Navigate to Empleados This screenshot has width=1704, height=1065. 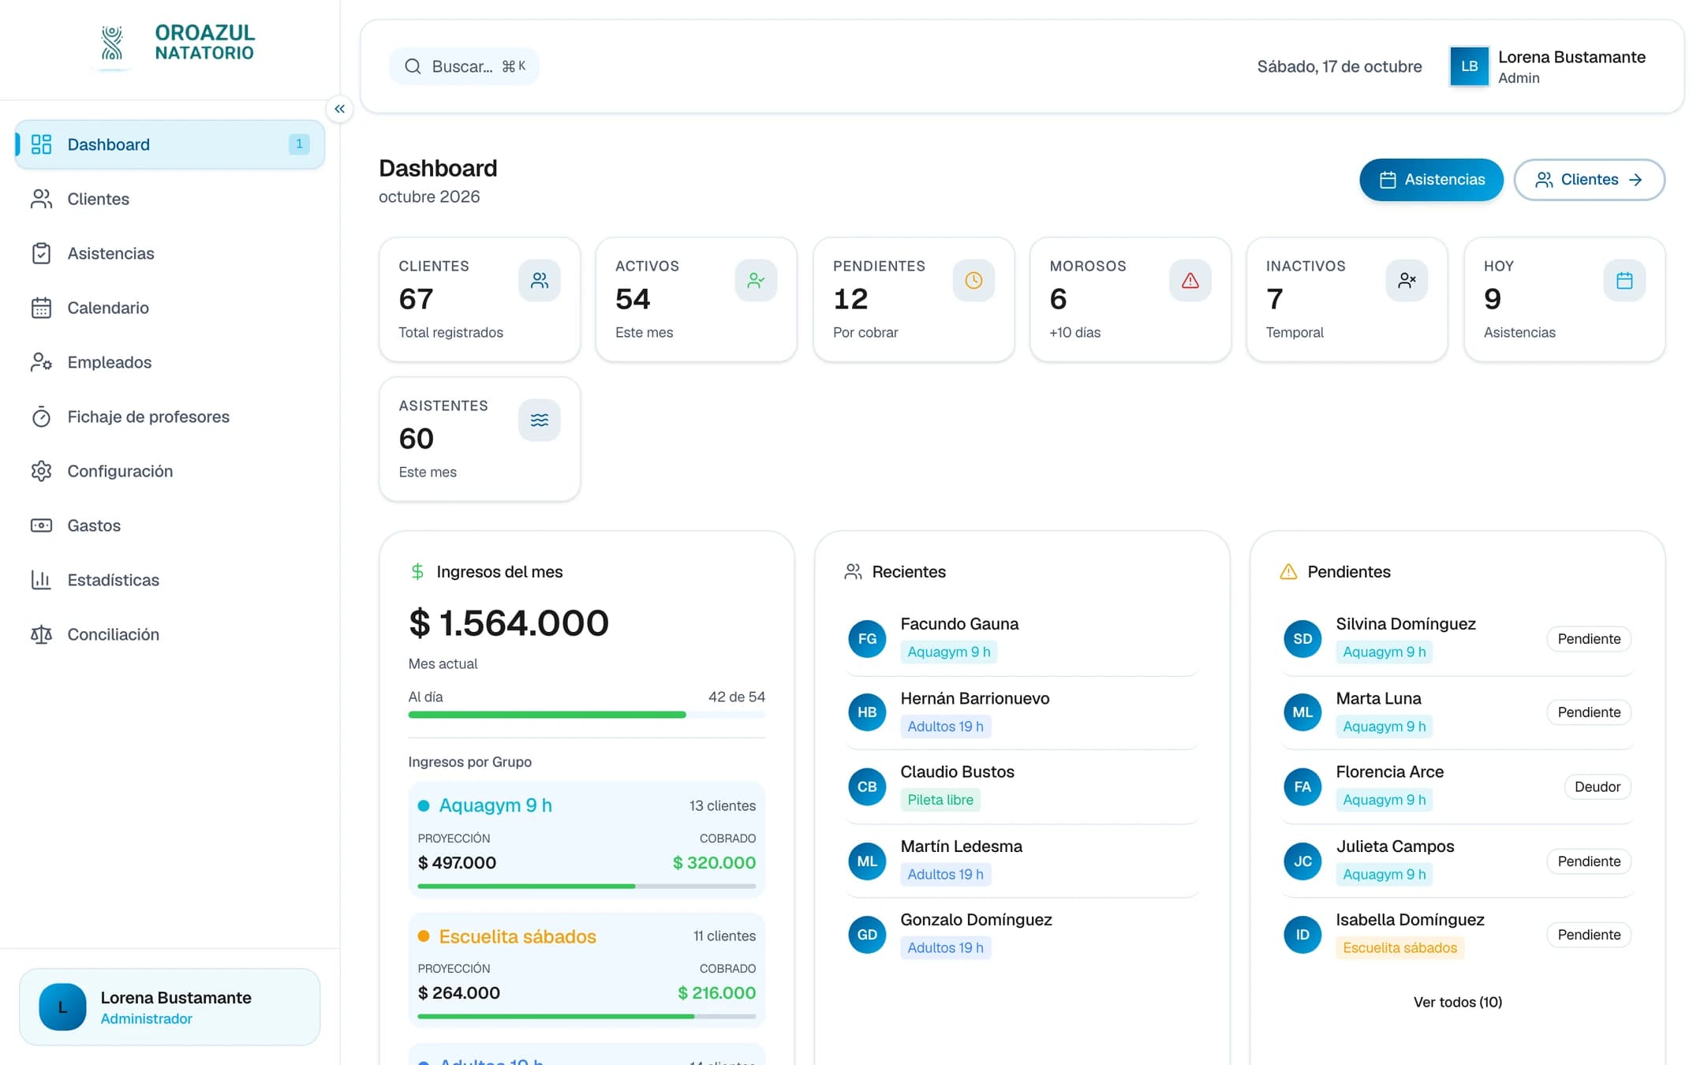pos(170,362)
